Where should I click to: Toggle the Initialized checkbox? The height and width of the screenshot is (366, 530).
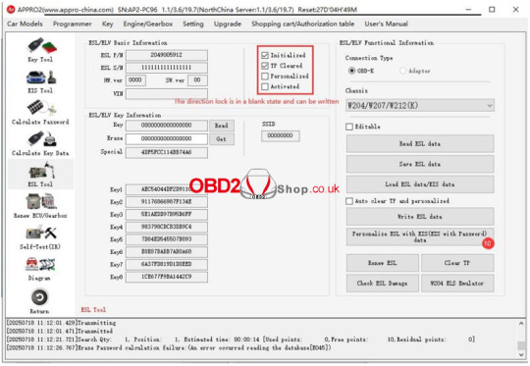[265, 55]
